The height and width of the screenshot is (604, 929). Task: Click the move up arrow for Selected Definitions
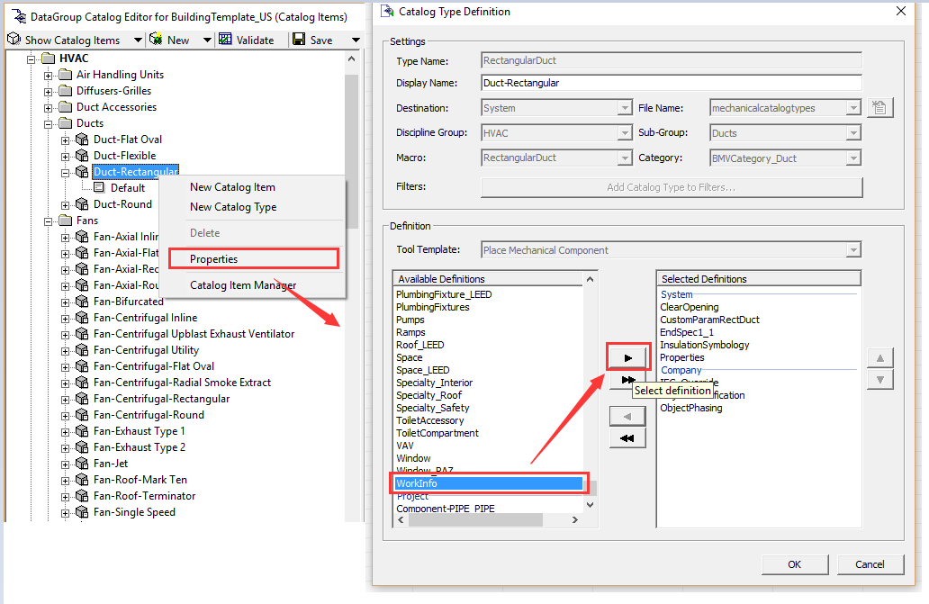coord(879,357)
